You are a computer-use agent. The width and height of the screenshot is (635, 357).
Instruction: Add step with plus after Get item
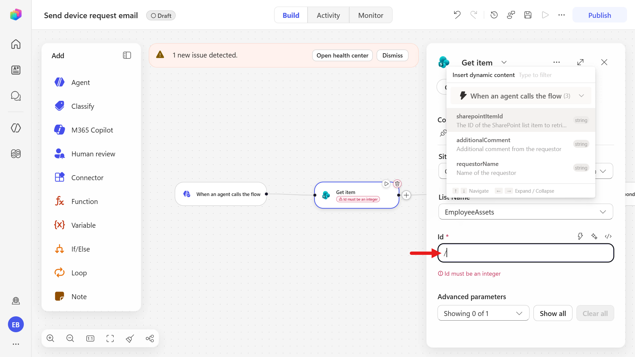coord(406,195)
